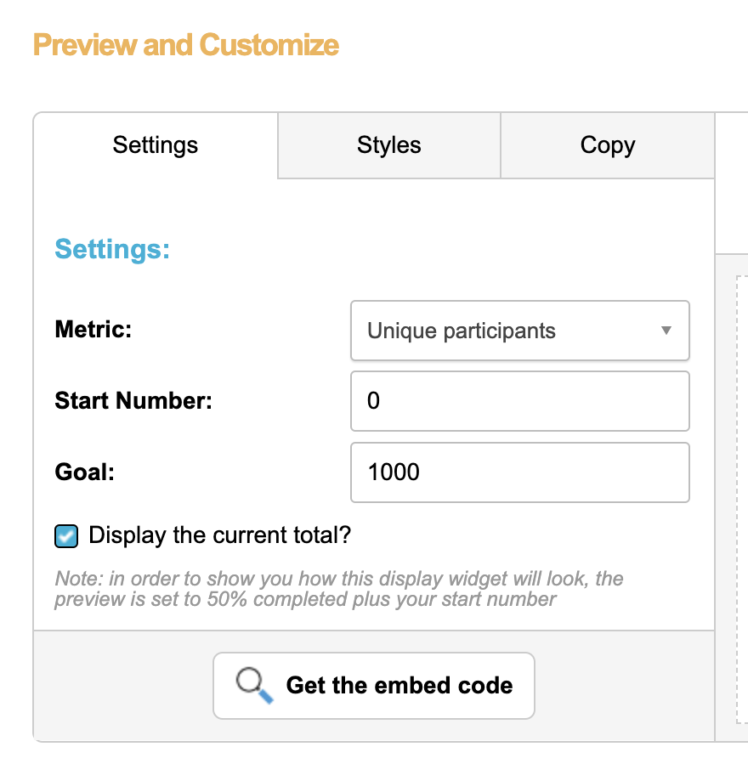Click the italic preview note text
748x775 pixels.
coord(338,589)
